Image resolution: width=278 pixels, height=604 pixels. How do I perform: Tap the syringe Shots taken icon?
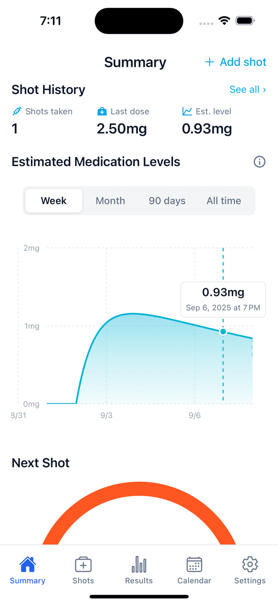pos(17,111)
